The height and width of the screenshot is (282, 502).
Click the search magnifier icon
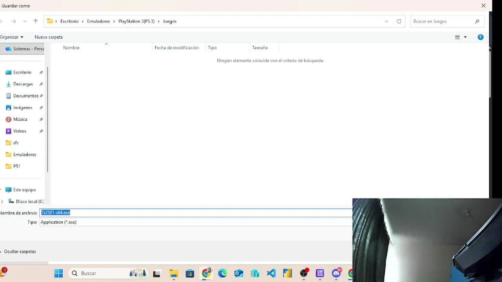coord(477,21)
